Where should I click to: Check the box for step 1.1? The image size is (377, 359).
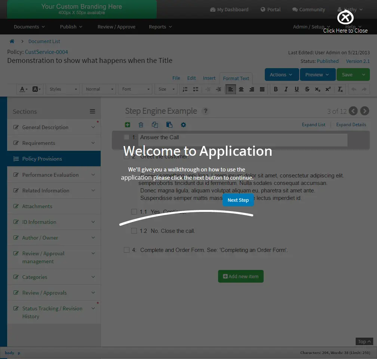tap(134, 212)
